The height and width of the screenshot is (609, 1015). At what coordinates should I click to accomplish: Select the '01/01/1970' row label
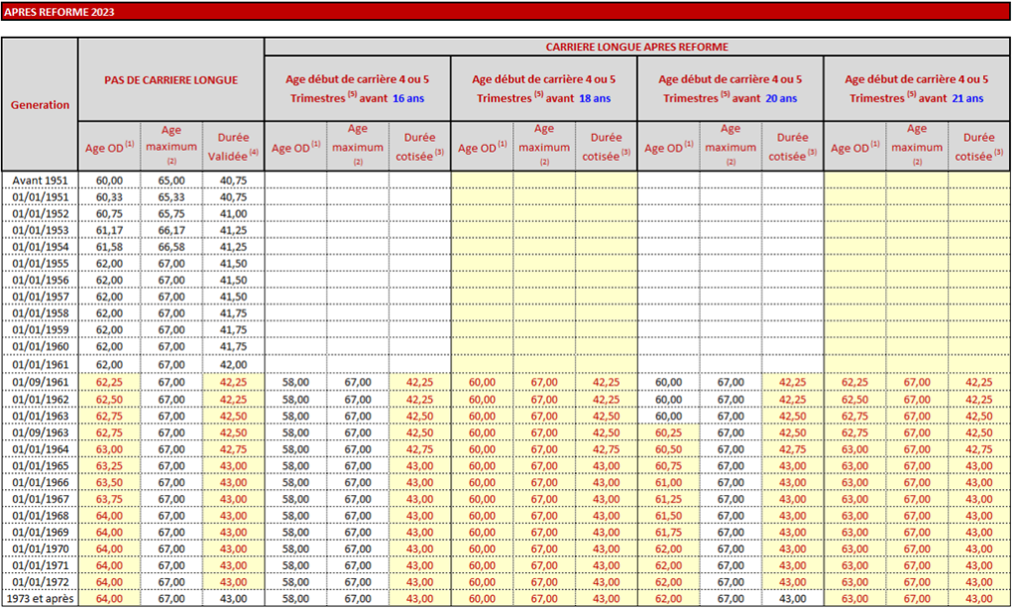(40, 548)
